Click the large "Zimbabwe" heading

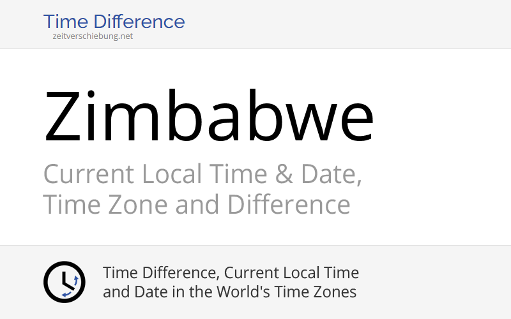[x=209, y=115]
